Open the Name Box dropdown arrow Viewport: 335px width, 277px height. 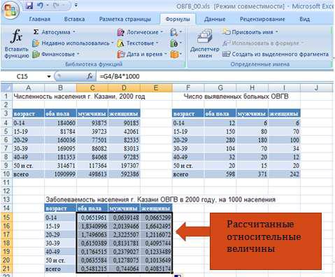click(49, 76)
